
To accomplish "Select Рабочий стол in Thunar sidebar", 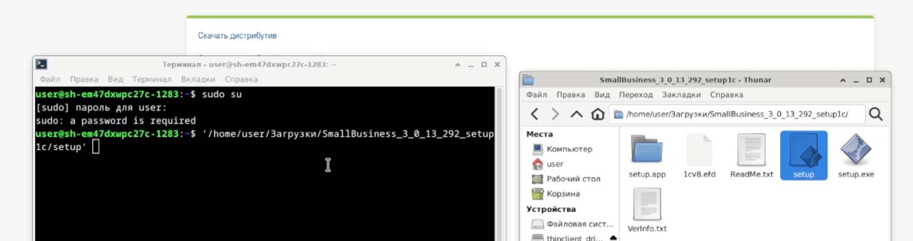I will click(x=566, y=179).
